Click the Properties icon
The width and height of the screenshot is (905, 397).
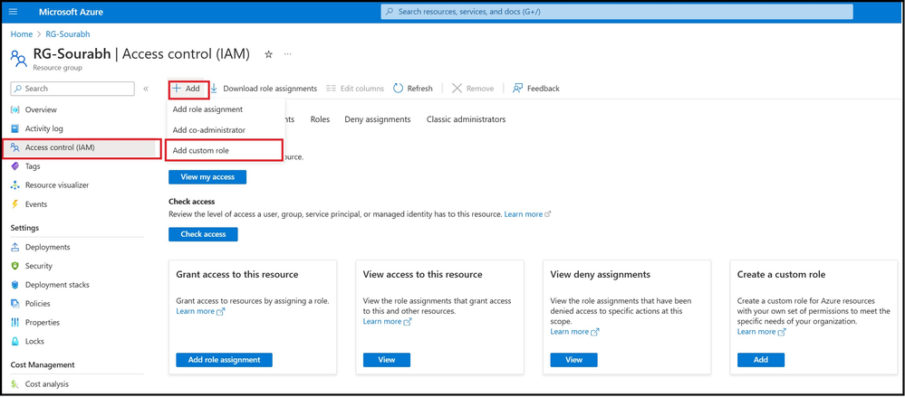(15, 322)
